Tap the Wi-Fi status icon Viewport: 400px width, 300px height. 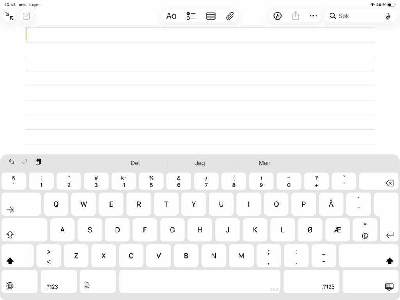(372, 5)
